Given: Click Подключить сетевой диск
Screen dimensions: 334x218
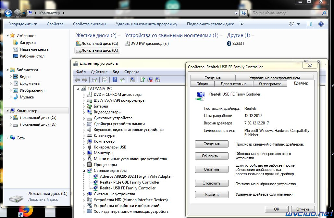Looking at the screenshot, I should point(210,24).
